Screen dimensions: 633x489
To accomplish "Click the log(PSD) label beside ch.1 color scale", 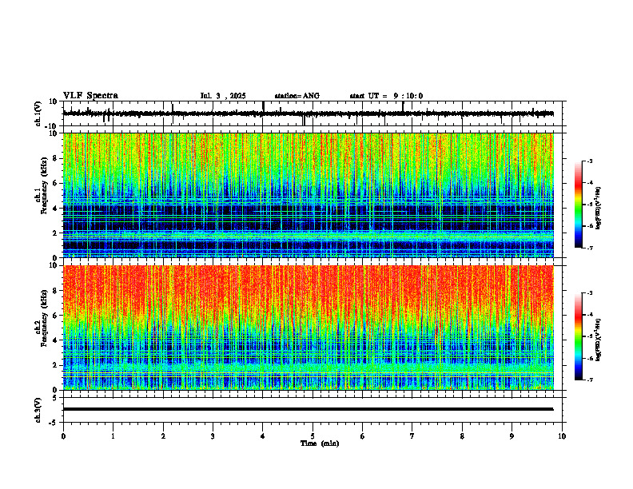I will click(599, 208).
